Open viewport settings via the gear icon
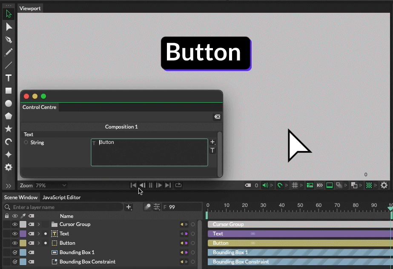The width and height of the screenshot is (393, 269). click(384, 185)
